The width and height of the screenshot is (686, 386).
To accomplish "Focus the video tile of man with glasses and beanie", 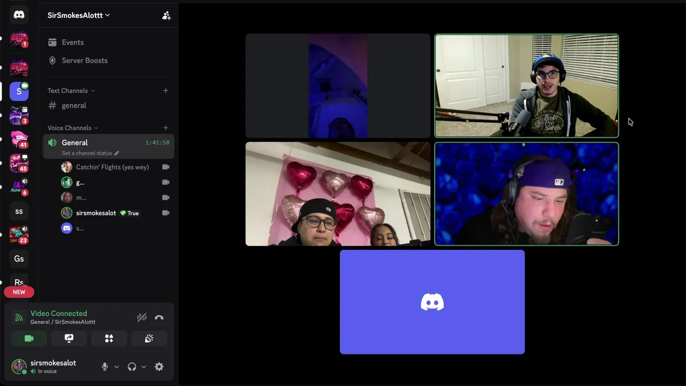I will pos(526,86).
